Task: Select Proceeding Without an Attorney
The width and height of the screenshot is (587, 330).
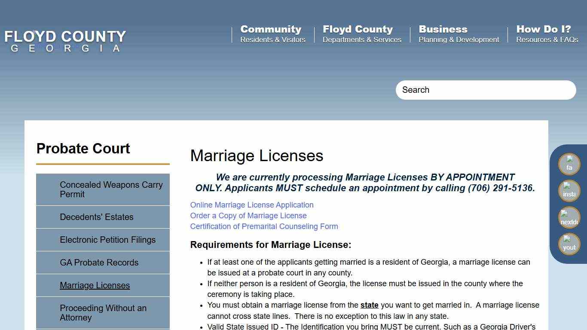Action: coord(103,313)
